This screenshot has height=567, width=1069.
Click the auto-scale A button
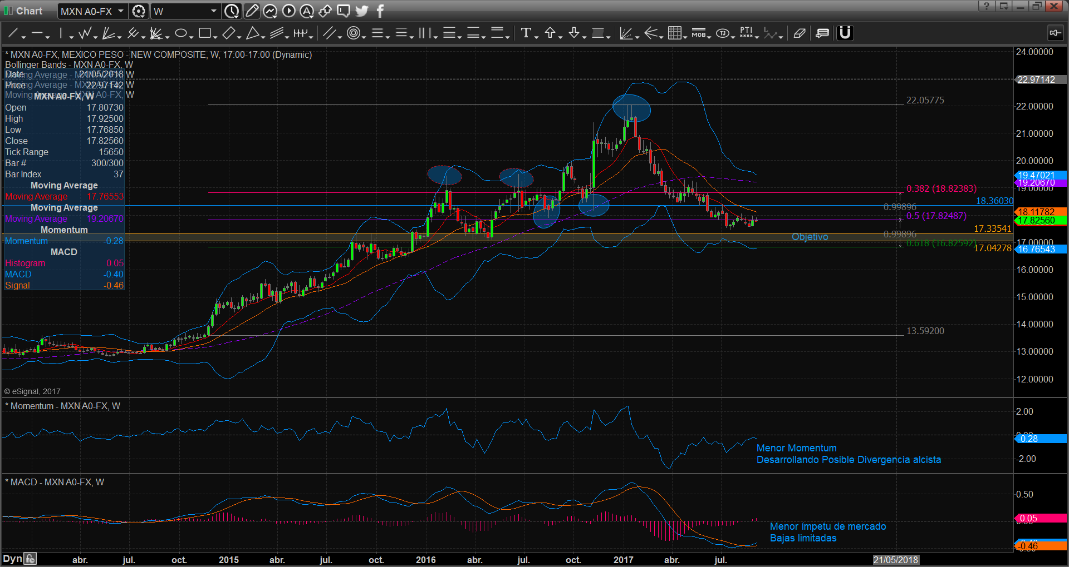[307, 11]
